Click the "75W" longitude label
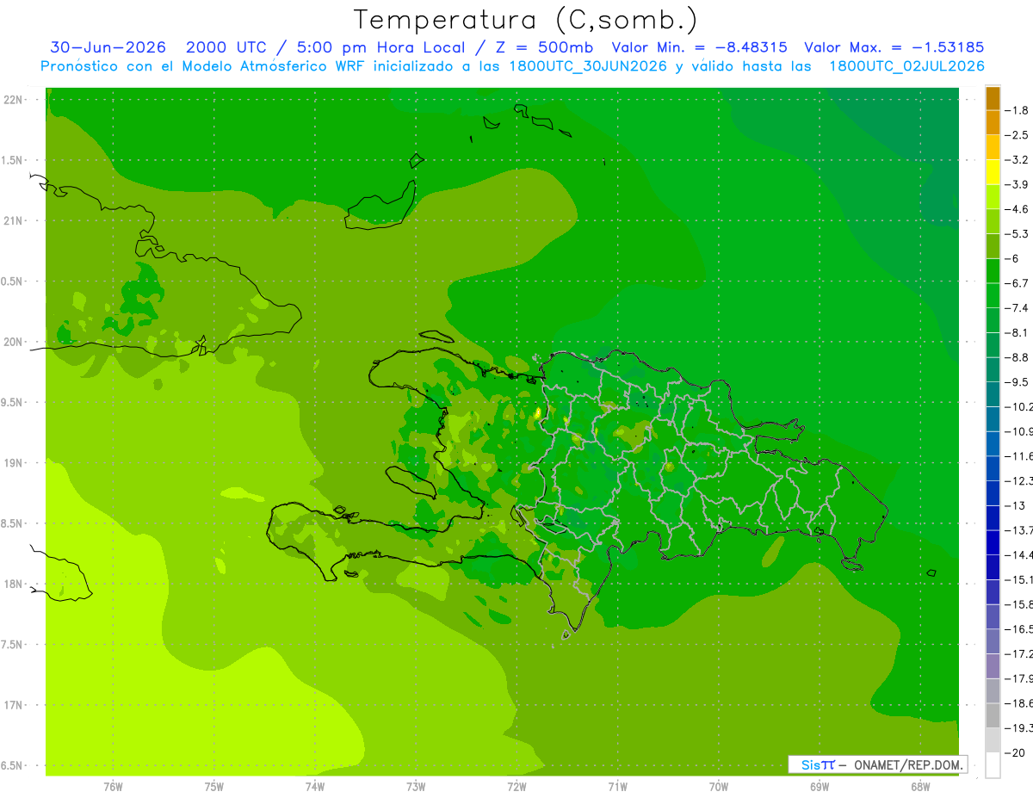Screen dimensions: 1033x798 pos(214,787)
